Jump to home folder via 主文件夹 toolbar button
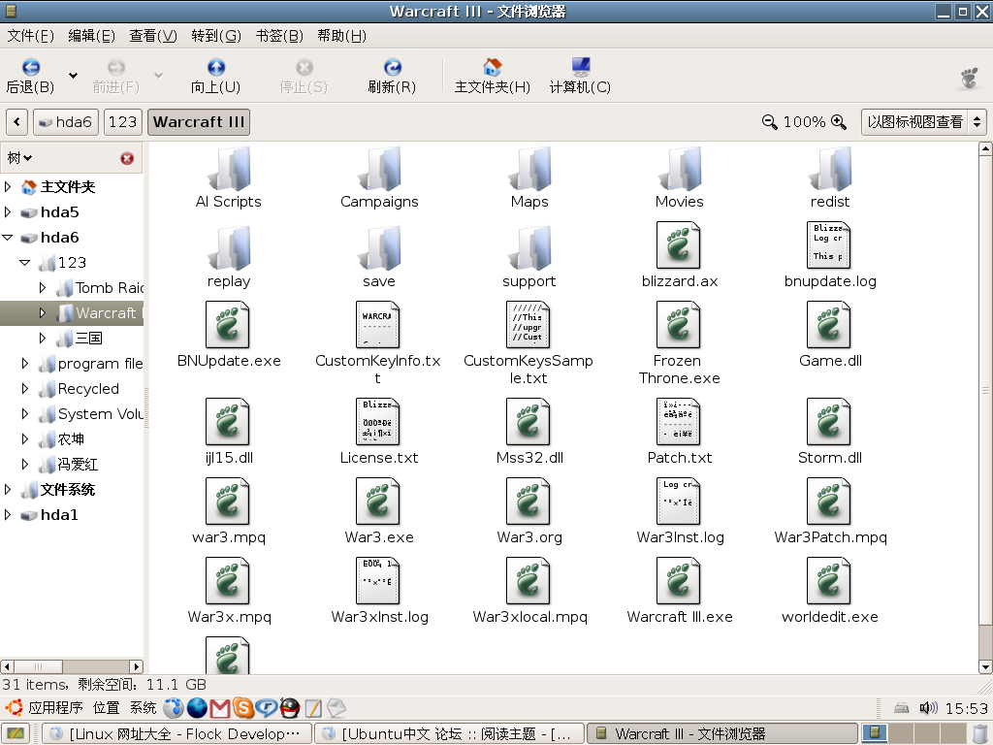The height and width of the screenshot is (745, 993). click(x=492, y=76)
